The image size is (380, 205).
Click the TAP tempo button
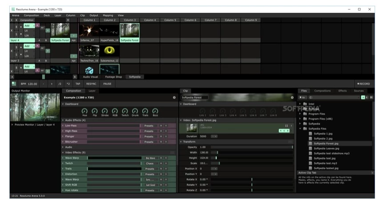(77, 84)
